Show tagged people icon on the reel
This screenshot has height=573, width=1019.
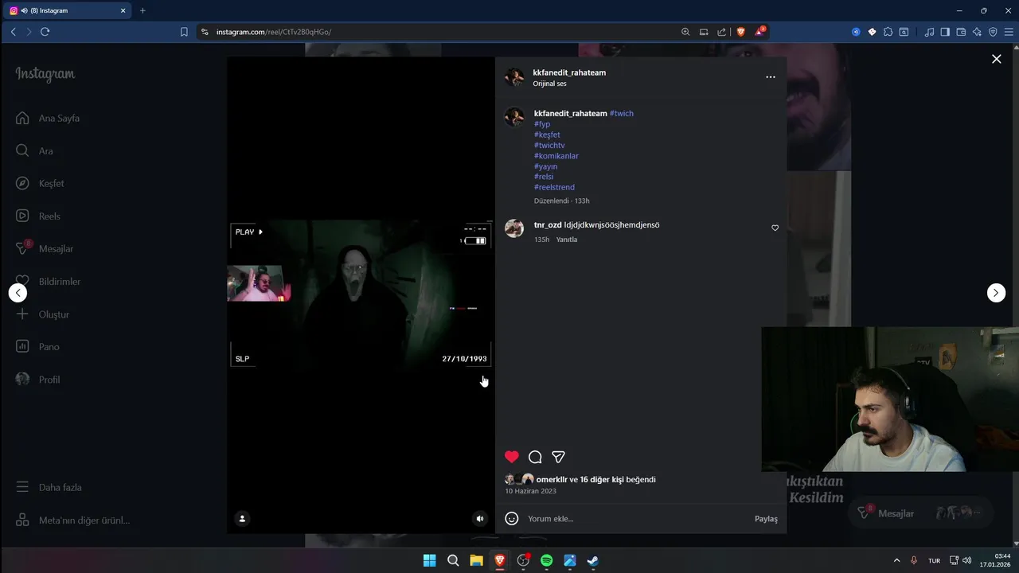(242, 519)
